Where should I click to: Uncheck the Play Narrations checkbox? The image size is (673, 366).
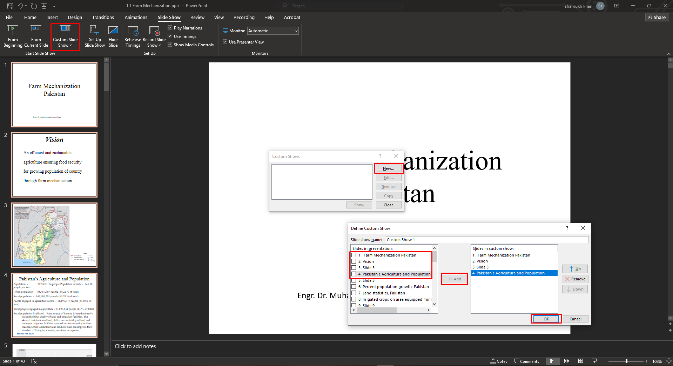170,28
